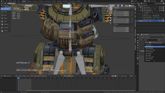This screenshot has height=93, width=165.
Task: Click the Location X value slider
Action: 121,12
